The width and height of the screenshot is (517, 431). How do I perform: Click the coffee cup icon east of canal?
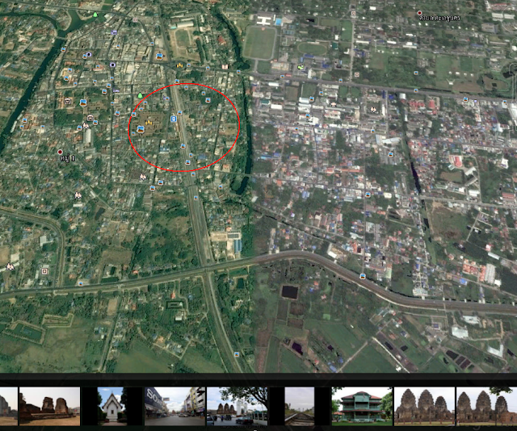(x=333, y=104)
